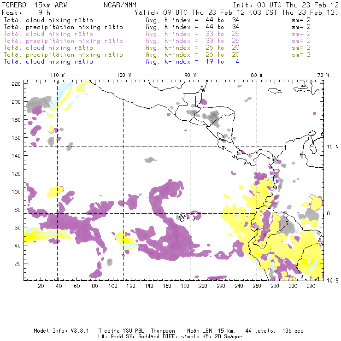341x341 pixels.
Task: Click the 'Thompson' microphysics label
Action: point(163,331)
